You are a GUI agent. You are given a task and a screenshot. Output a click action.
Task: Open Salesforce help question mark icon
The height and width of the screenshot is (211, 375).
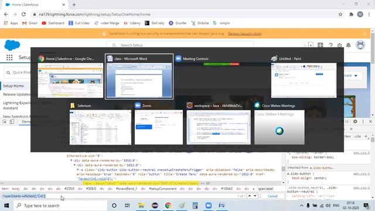click(x=330, y=45)
